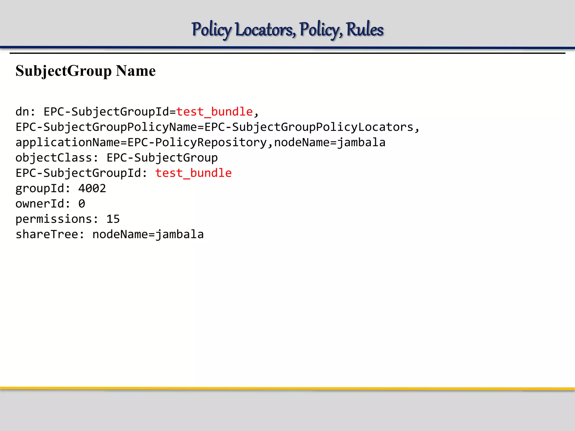
Task: Click the 'applicationName=EPC-PolicyRepository' line
Action: [200, 143]
